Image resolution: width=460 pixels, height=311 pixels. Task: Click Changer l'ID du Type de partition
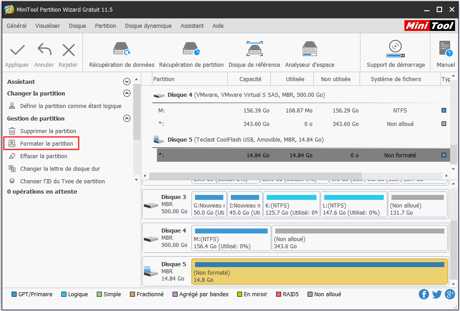click(x=62, y=181)
